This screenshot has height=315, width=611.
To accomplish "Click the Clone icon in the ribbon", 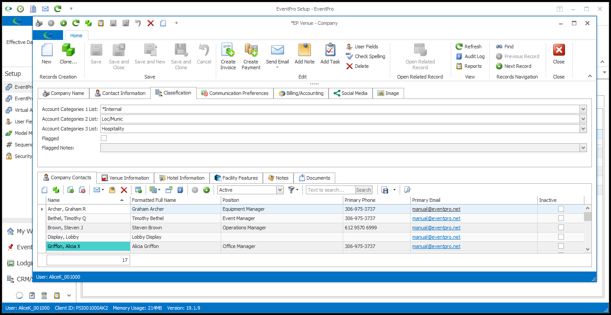I will point(68,50).
